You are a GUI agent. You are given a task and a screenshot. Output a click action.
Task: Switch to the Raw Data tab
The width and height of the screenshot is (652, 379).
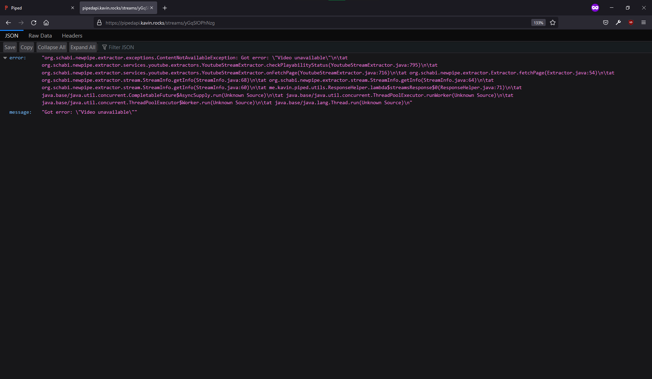coord(40,35)
